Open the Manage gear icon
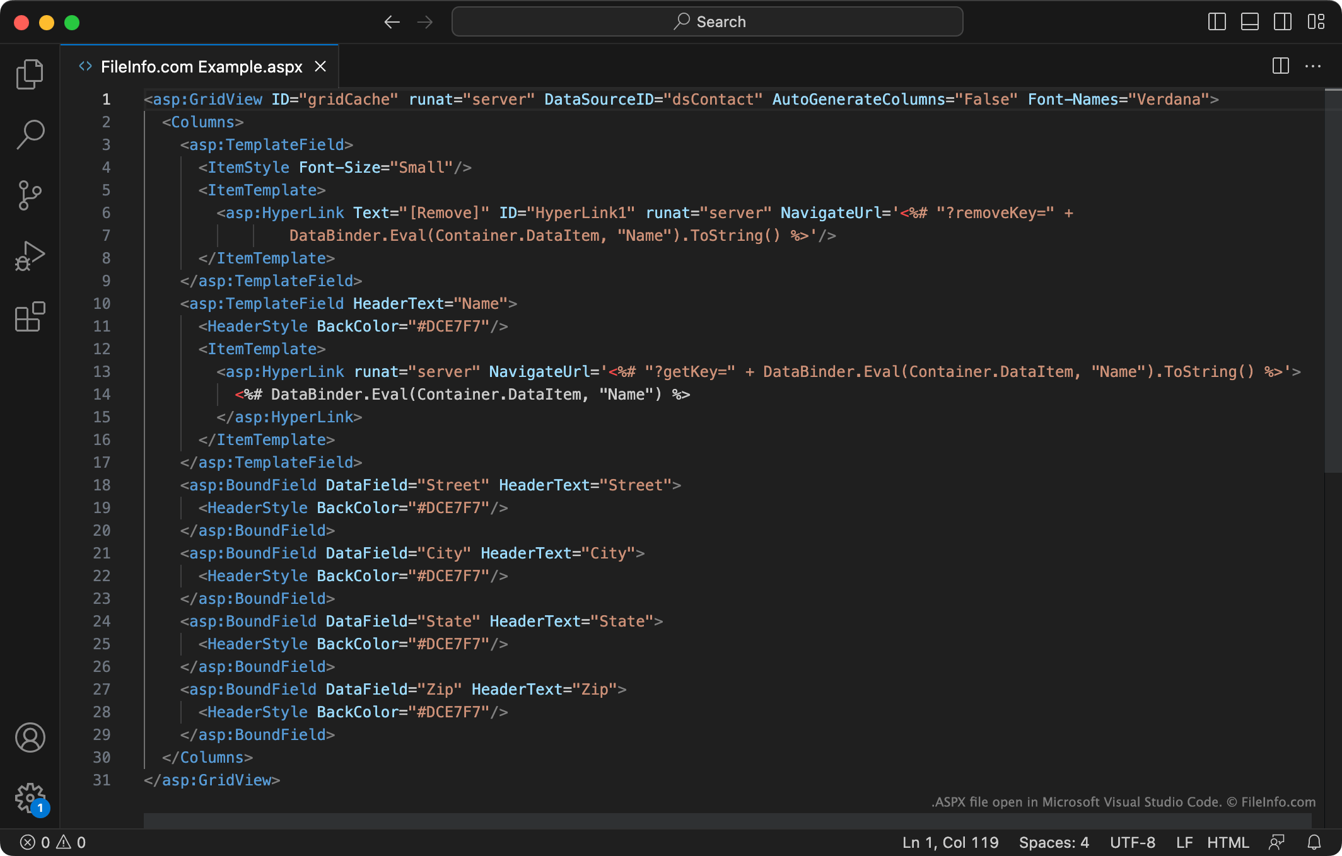The image size is (1342, 856). (x=30, y=798)
